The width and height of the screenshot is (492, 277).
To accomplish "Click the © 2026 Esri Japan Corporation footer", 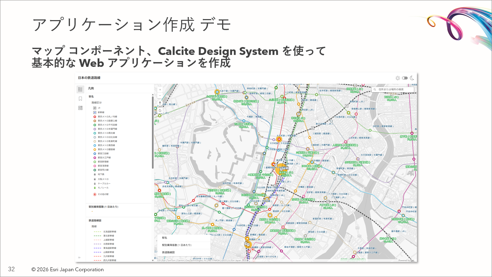I will pyautogui.click(x=68, y=269).
